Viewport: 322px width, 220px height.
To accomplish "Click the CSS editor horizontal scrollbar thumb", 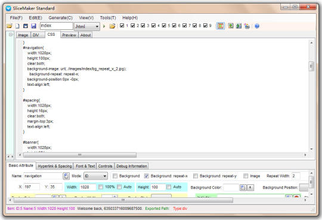I will click(x=80, y=155).
